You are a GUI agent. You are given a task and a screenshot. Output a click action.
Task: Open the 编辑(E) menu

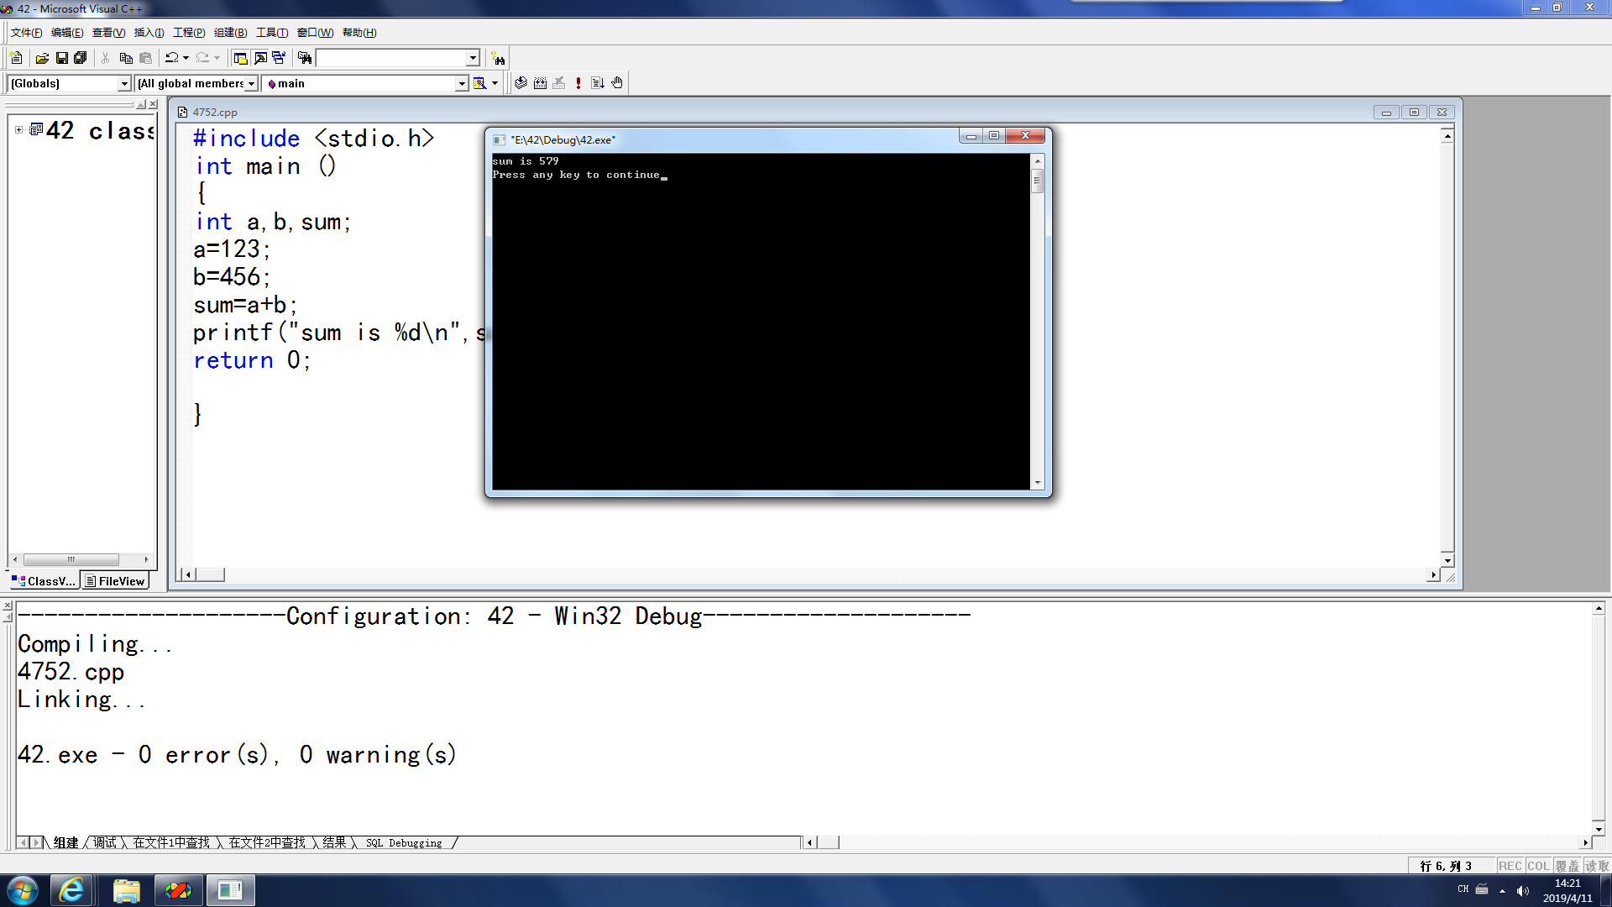click(x=67, y=33)
